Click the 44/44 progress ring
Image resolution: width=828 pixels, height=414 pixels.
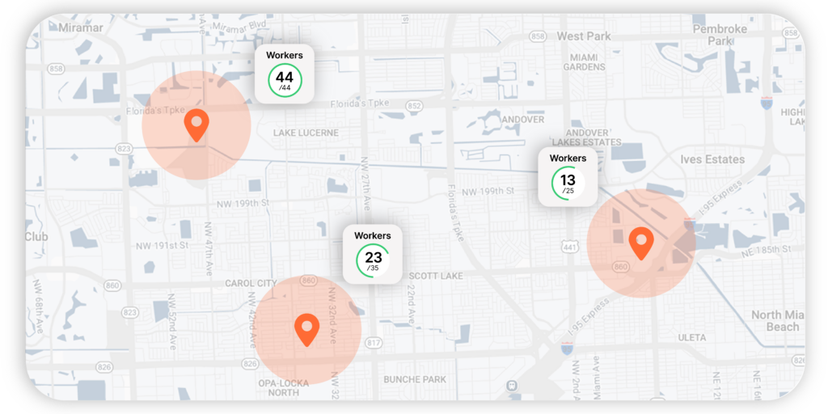coord(285,80)
